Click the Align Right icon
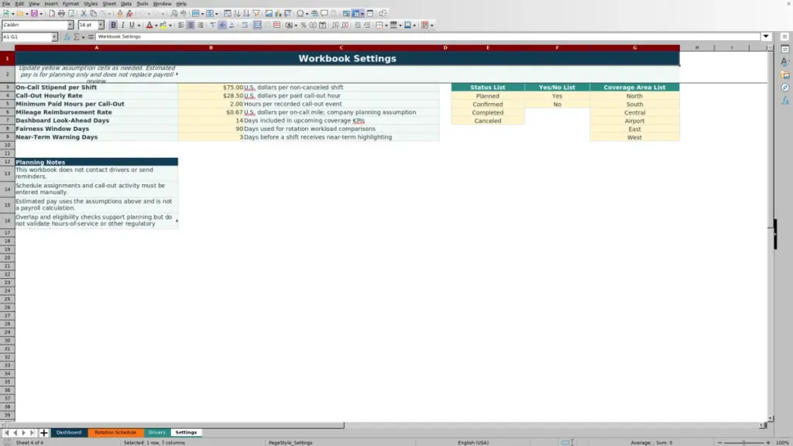 pyautogui.click(x=201, y=25)
